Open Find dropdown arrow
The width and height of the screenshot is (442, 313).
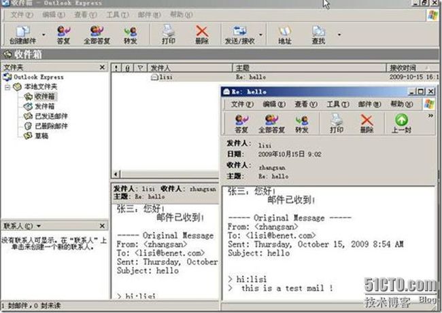coord(339,35)
